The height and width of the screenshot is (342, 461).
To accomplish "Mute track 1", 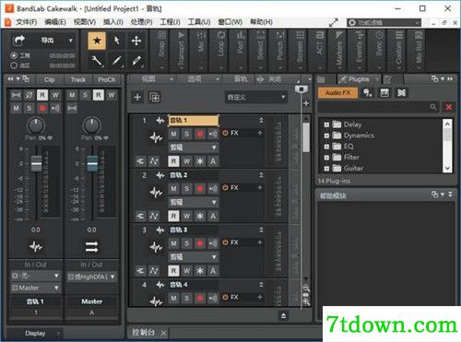I will pos(173,134).
